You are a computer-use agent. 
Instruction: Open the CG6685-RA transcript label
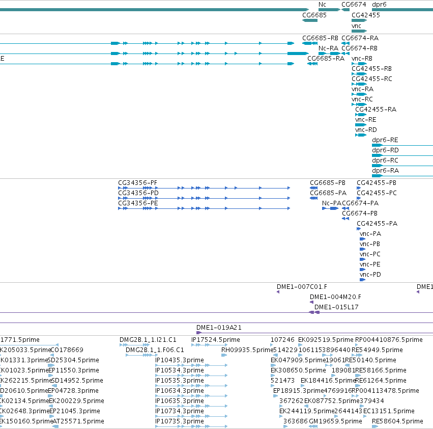pyautogui.click(x=326, y=59)
